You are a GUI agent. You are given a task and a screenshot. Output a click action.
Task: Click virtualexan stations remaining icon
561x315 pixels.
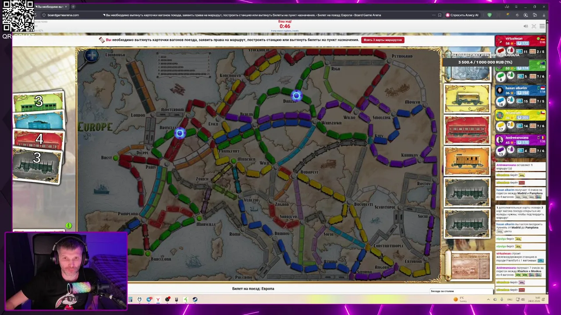(x=511, y=50)
